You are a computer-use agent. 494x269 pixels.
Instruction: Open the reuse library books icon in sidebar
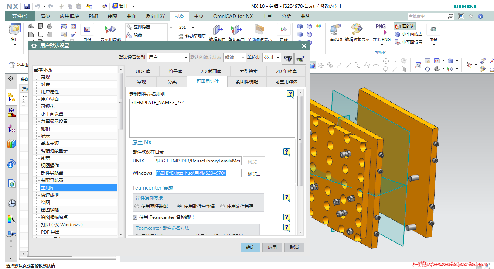tap(11, 144)
